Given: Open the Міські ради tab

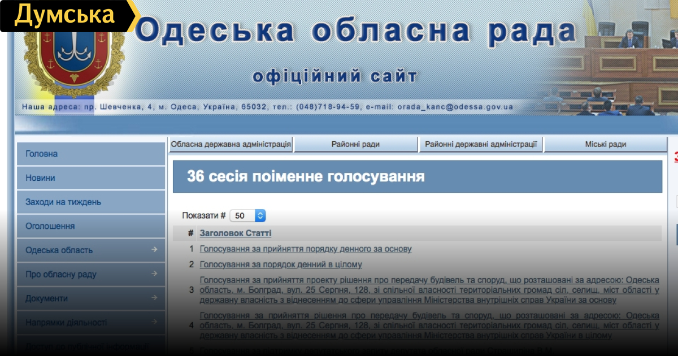Looking at the screenshot, I should pyautogui.click(x=605, y=144).
